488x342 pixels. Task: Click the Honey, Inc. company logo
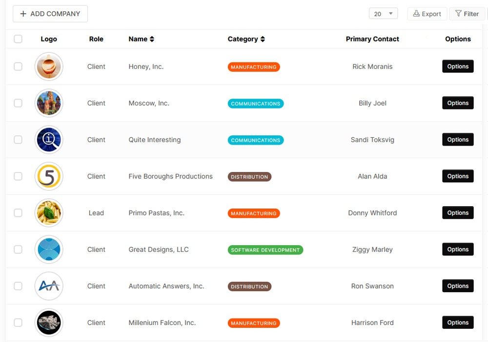click(49, 66)
